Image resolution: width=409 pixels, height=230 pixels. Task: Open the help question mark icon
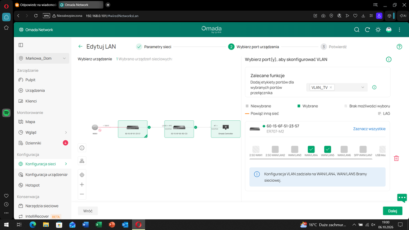(399, 47)
